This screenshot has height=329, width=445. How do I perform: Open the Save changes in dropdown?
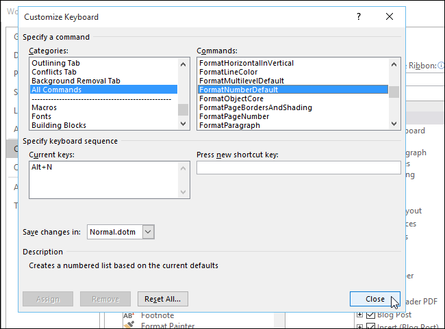(x=149, y=232)
